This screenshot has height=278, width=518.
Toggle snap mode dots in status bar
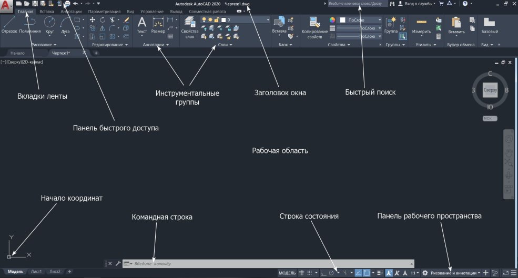pyautogui.click(x=310, y=273)
